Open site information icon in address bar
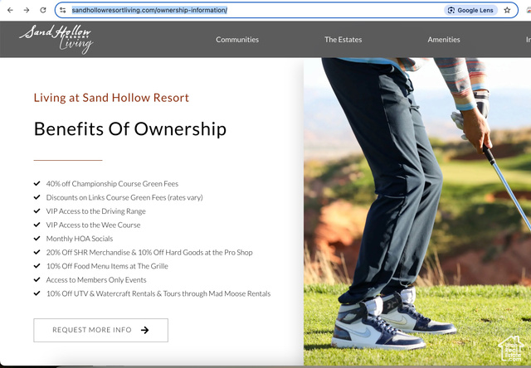531x368 pixels. (x=63, y=10)
